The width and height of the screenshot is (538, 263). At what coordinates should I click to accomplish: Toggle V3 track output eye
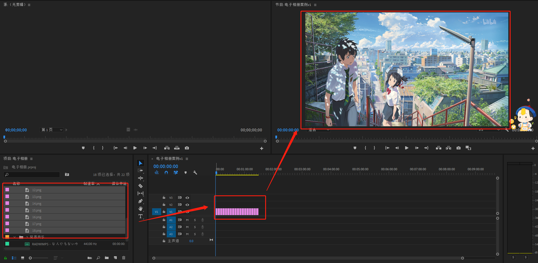point(187,198)
